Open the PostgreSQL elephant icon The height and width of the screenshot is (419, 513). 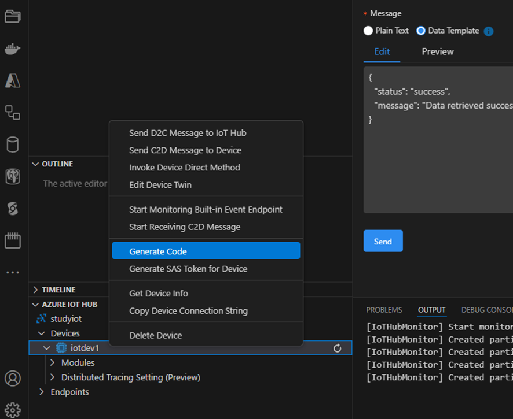(12, 176)
